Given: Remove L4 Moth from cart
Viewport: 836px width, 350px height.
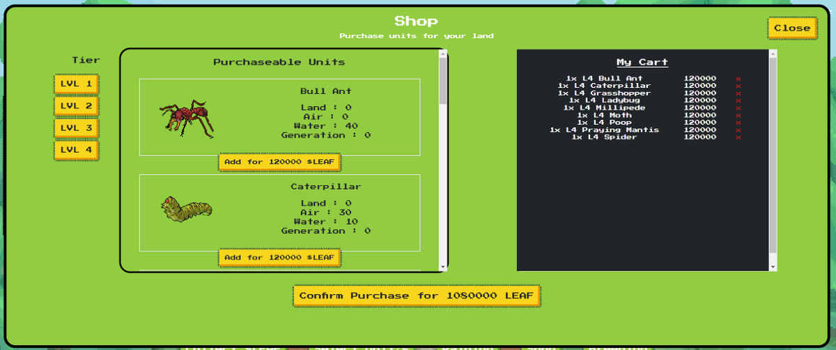Looking at the screenshot, I should click(738, 116).
